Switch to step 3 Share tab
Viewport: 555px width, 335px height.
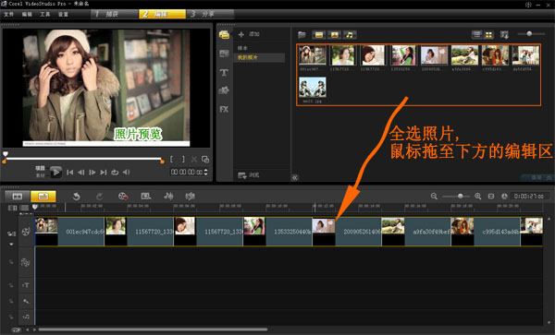click(x=210, y=14)
